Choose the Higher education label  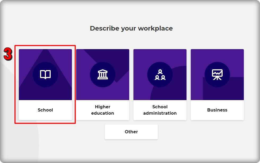coord(103,110)
